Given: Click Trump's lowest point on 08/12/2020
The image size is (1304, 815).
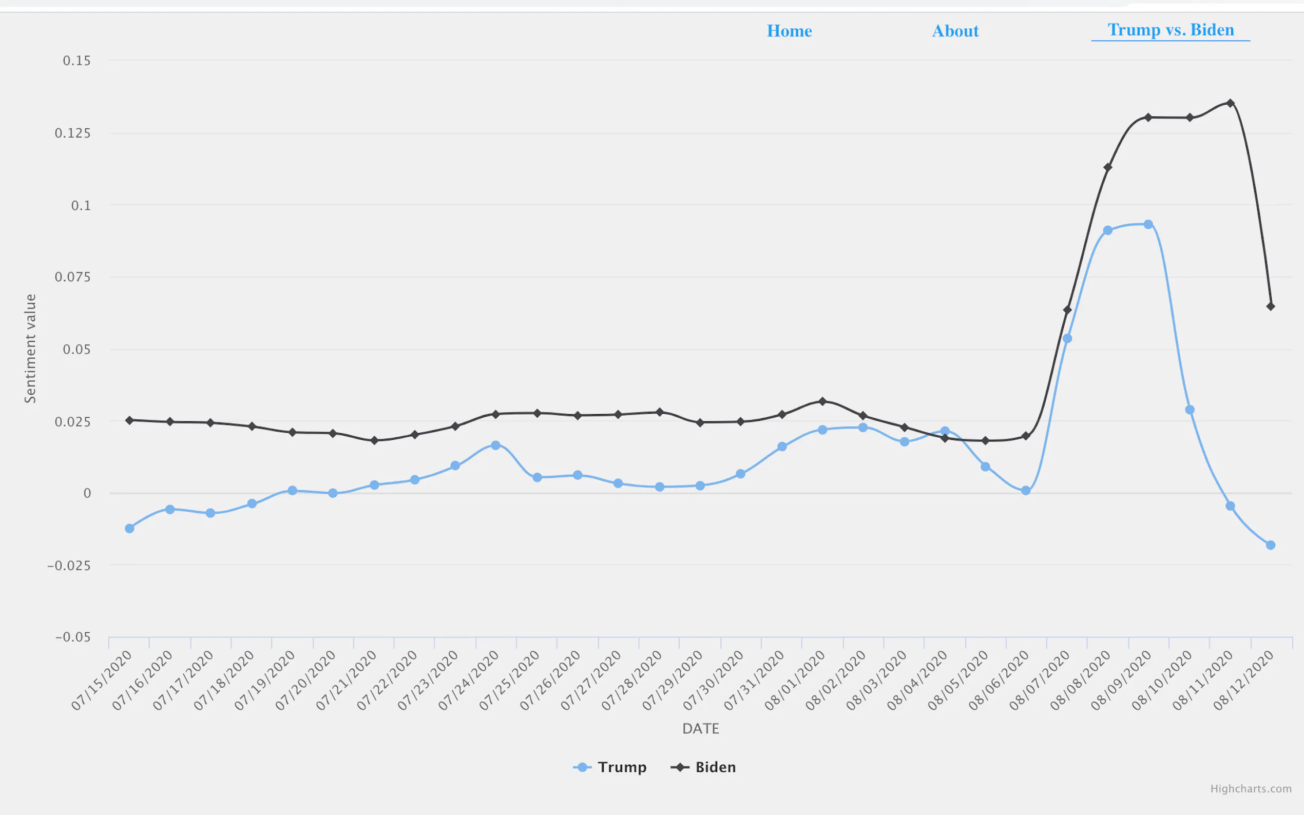Looking at the screenshot, I should (x=1271, y=545).
